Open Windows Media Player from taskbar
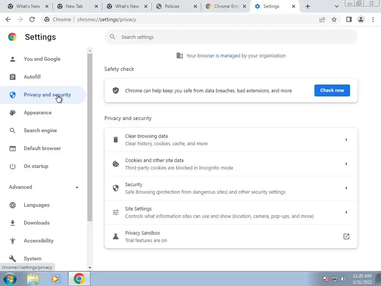The height and width of the screenshot is (286, 381). tap(56, 279)
